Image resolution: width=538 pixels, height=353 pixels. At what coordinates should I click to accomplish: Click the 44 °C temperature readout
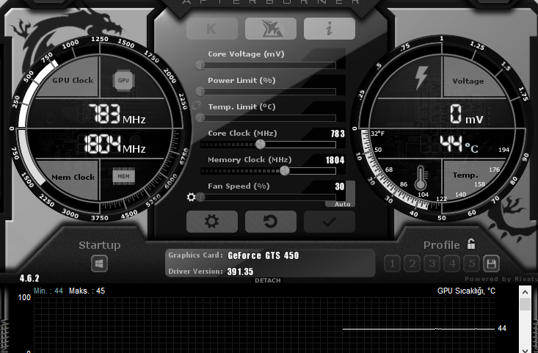tap(459, 144)
